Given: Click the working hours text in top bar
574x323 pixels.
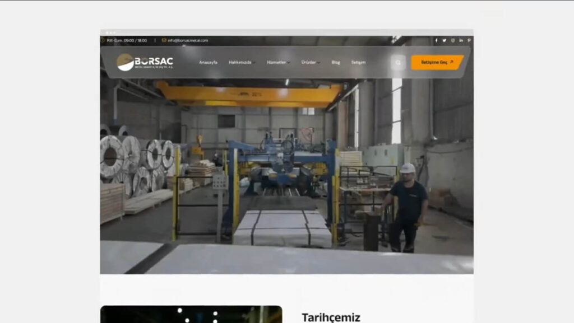Looking at the screenshot, I should tap(127, 40).
